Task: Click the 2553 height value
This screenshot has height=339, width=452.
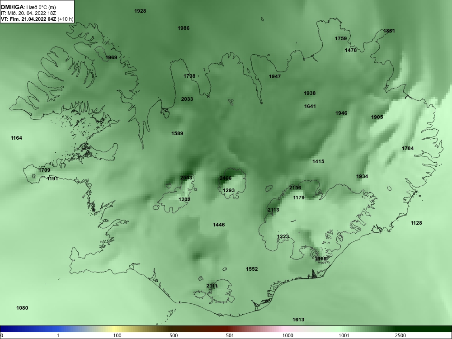Action: 186,178
